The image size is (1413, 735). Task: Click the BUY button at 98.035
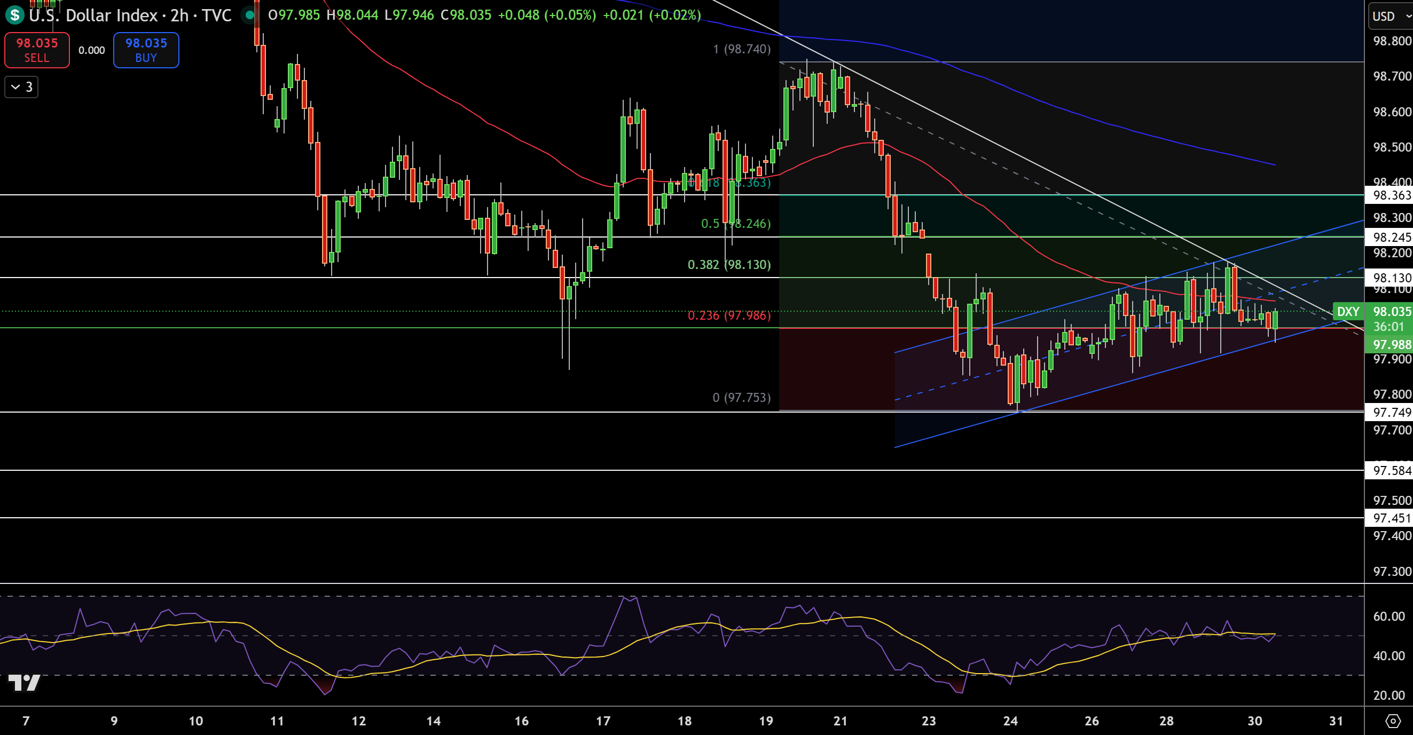click(x=145, y=50)
